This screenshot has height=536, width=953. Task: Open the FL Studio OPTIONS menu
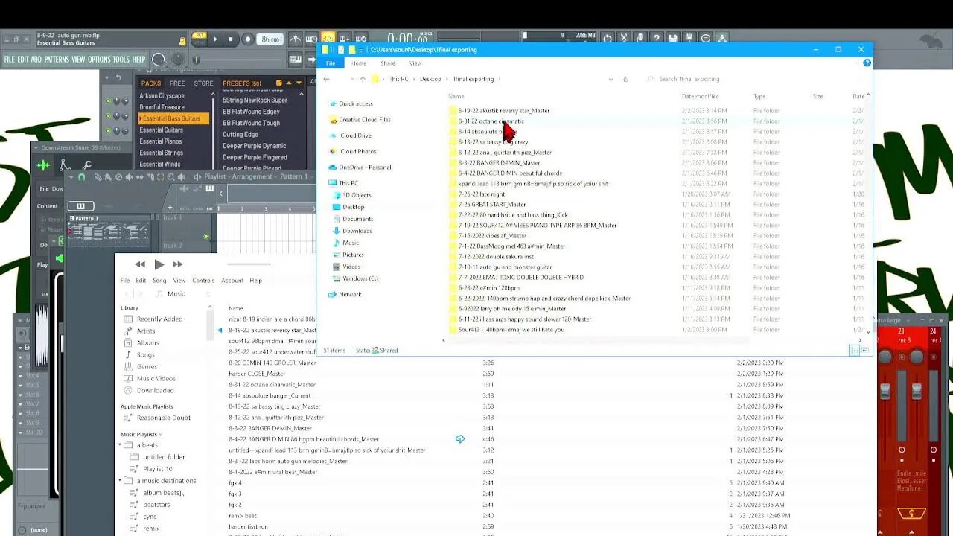(x=99, y=60)
